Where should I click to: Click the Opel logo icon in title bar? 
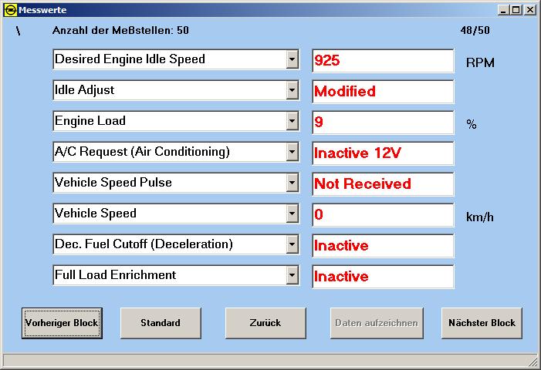pos(10,10)
